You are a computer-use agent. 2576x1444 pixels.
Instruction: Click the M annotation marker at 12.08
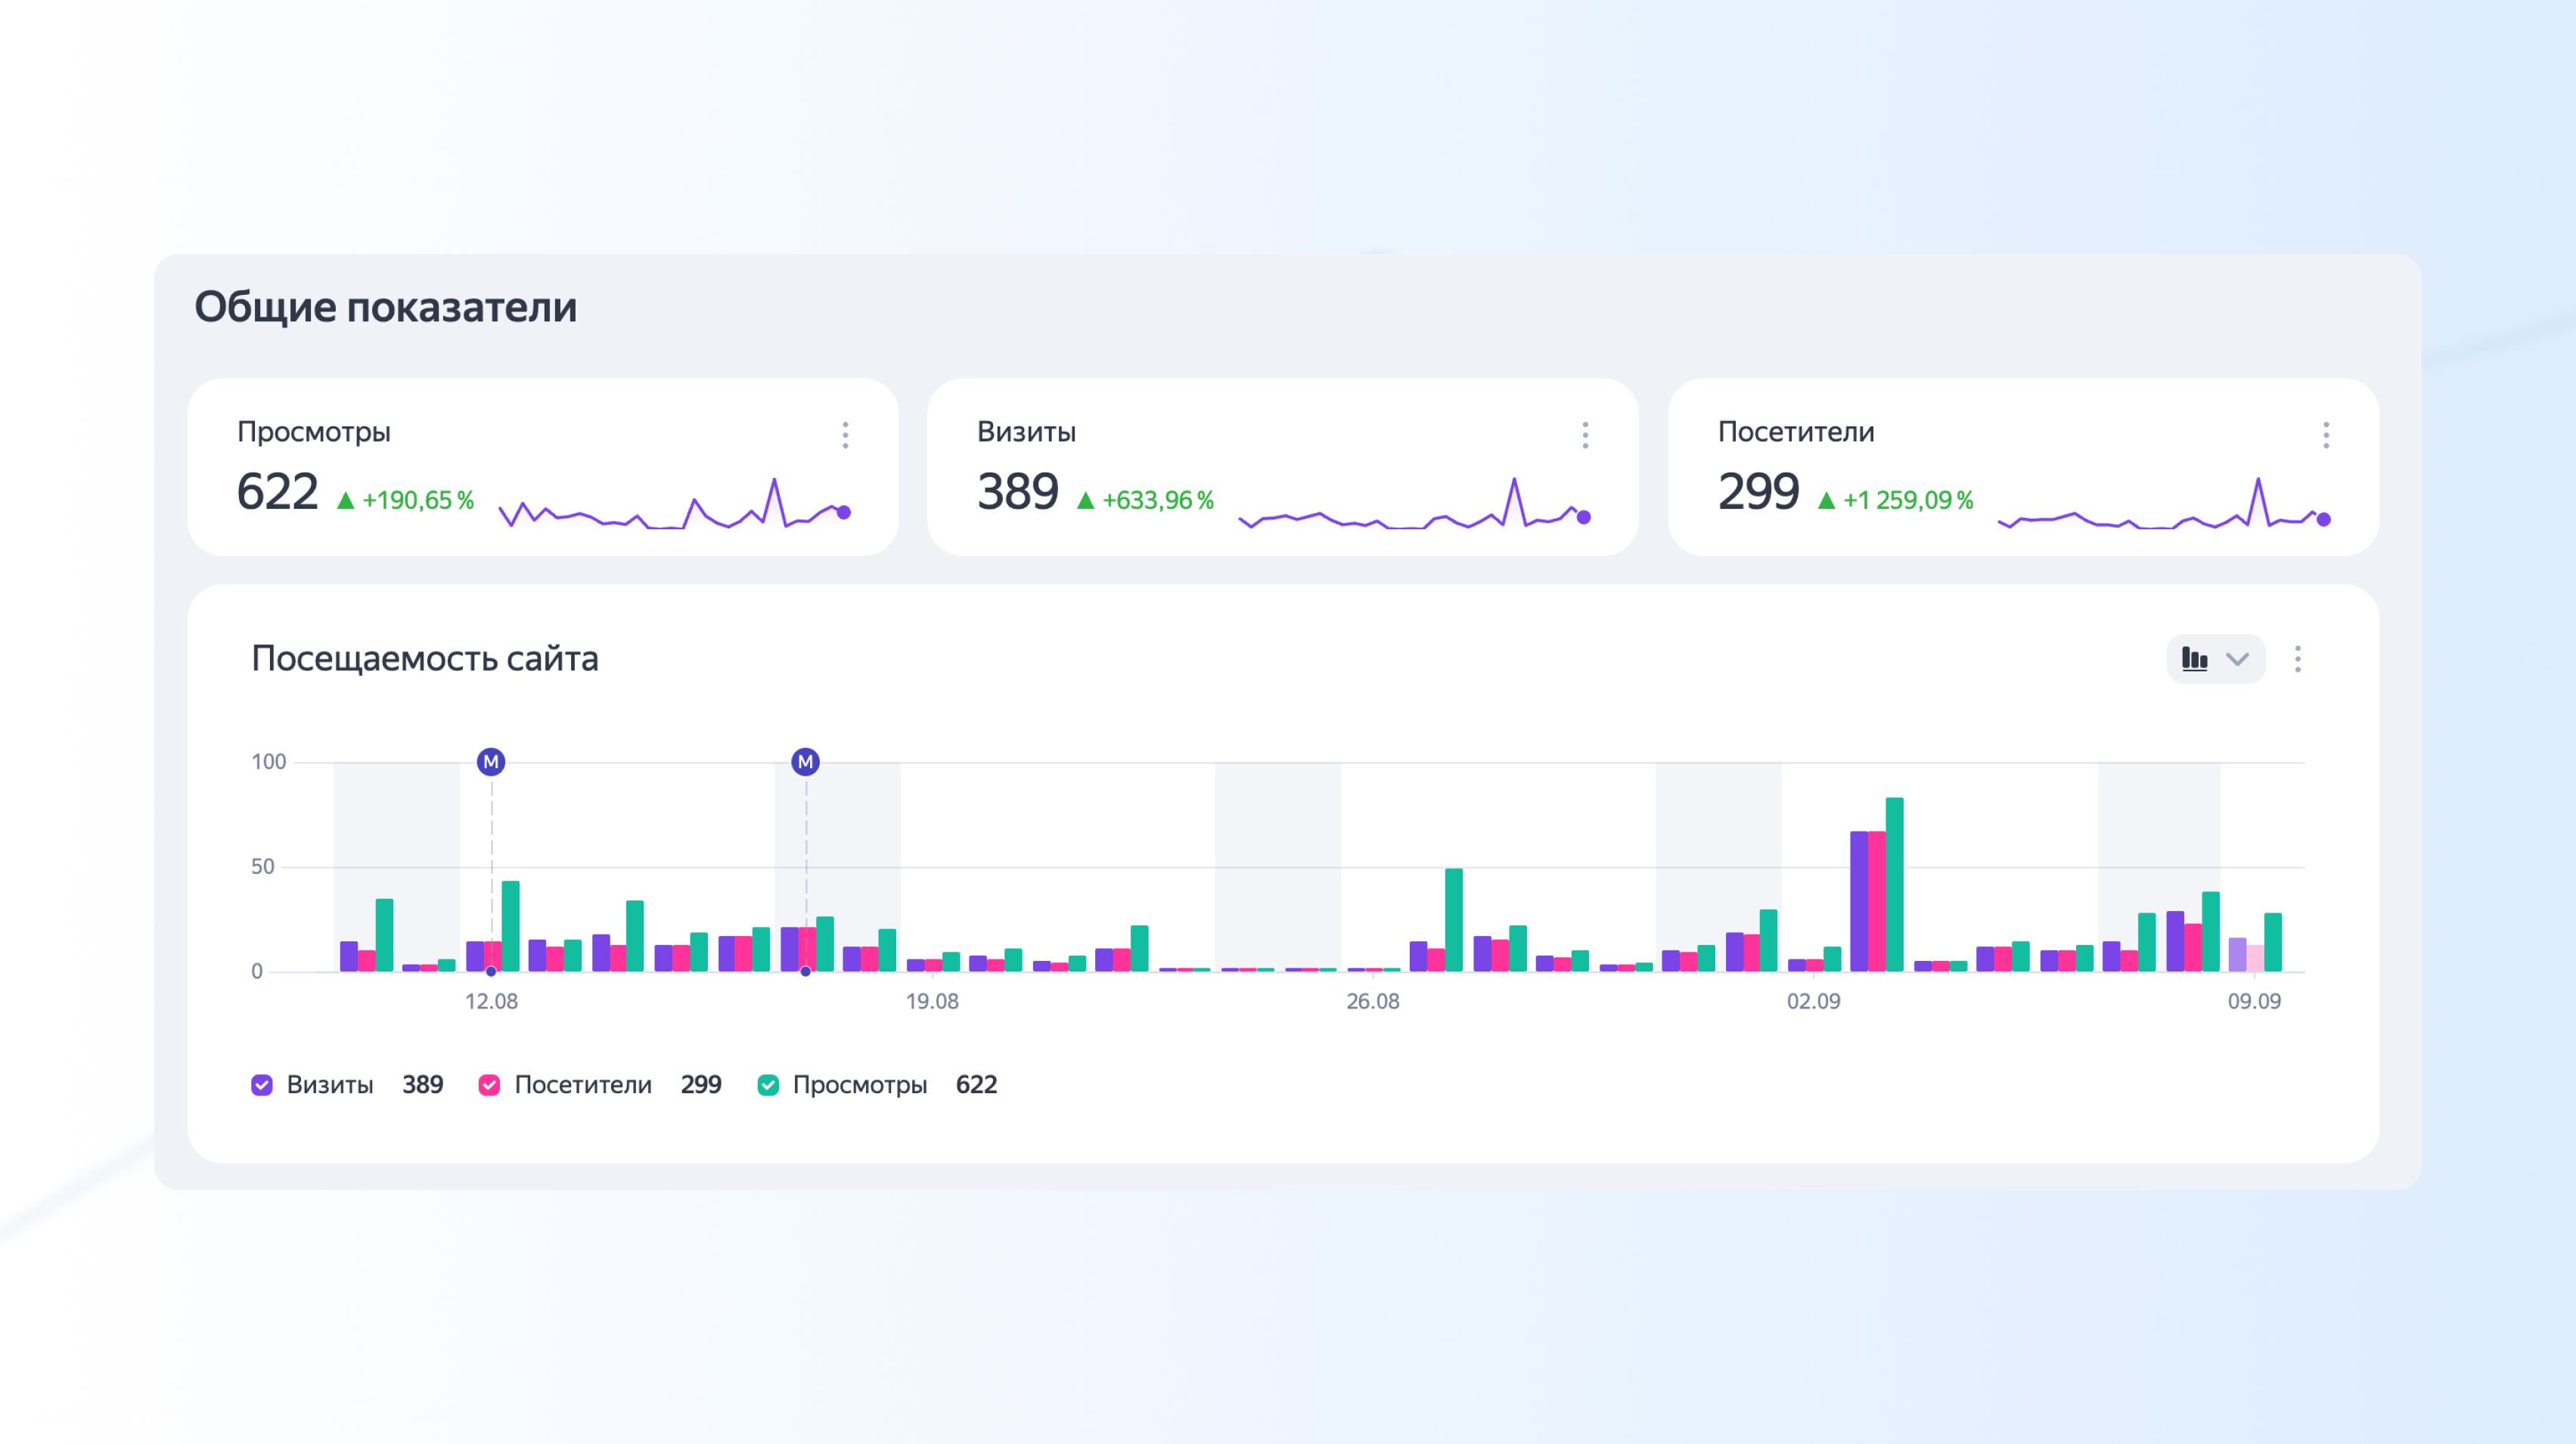(491, 761)
